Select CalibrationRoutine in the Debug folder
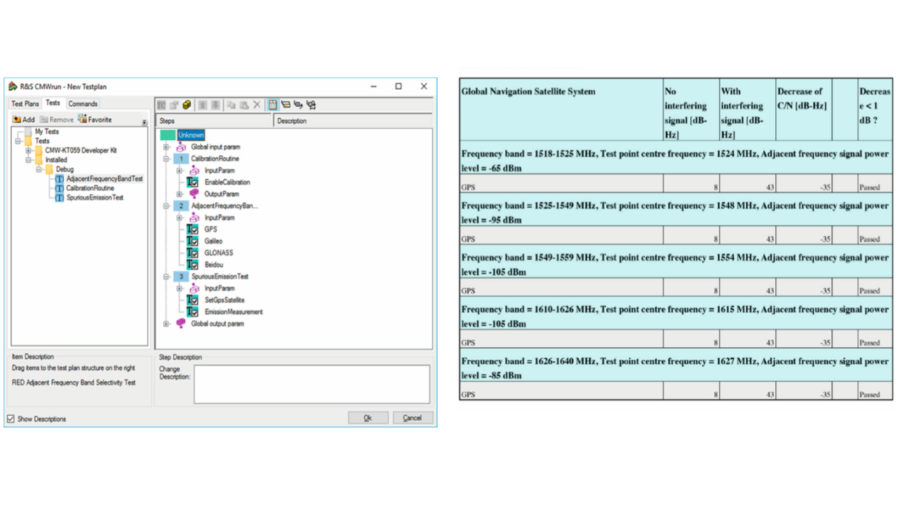 (90, 189)
